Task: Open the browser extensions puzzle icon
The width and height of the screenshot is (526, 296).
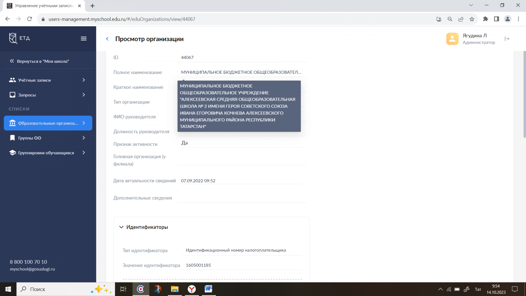Action: point(486,19)
